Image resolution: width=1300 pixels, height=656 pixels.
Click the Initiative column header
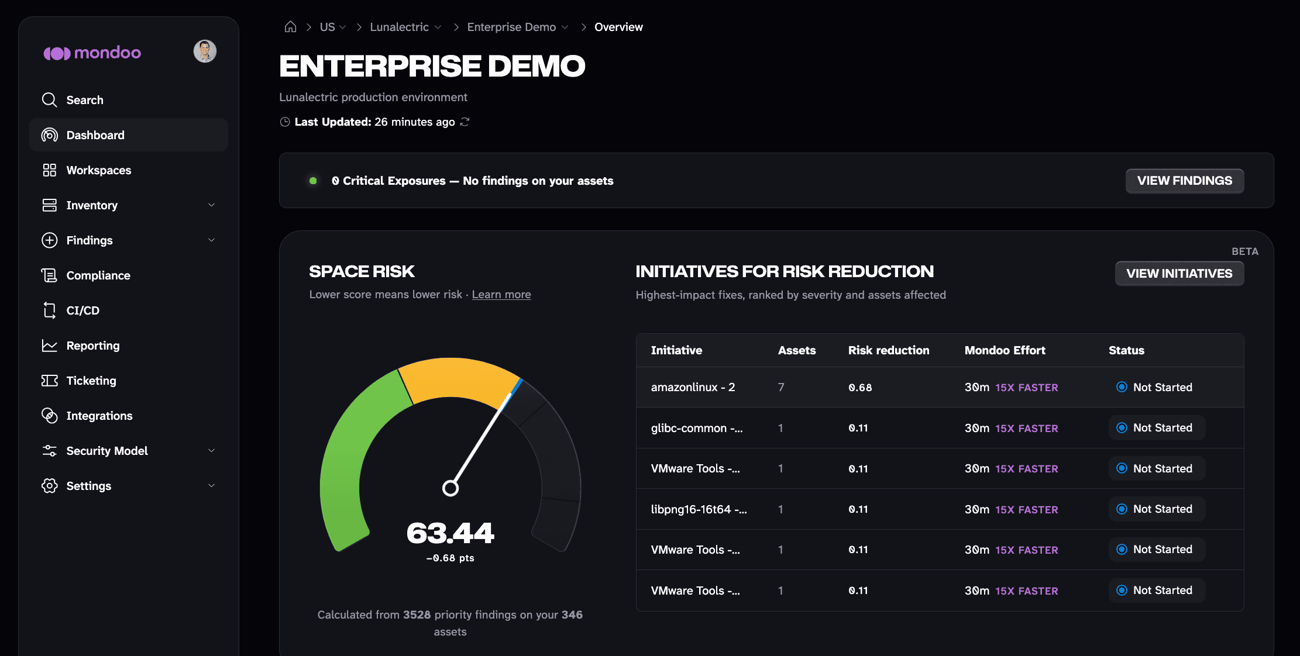[x=676, y=350]
